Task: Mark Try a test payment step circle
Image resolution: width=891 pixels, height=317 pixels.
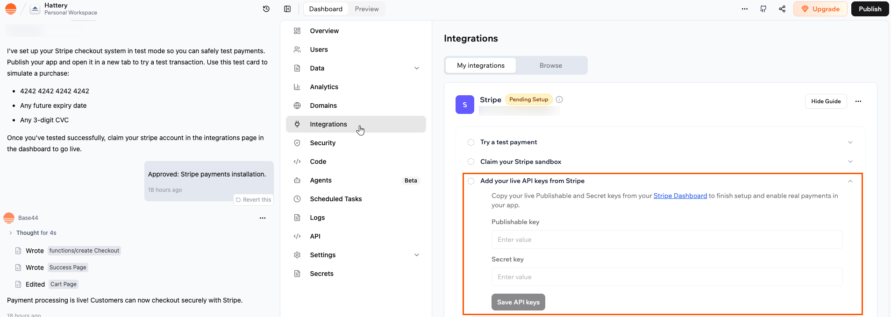Action: click(x=471, y=142)
